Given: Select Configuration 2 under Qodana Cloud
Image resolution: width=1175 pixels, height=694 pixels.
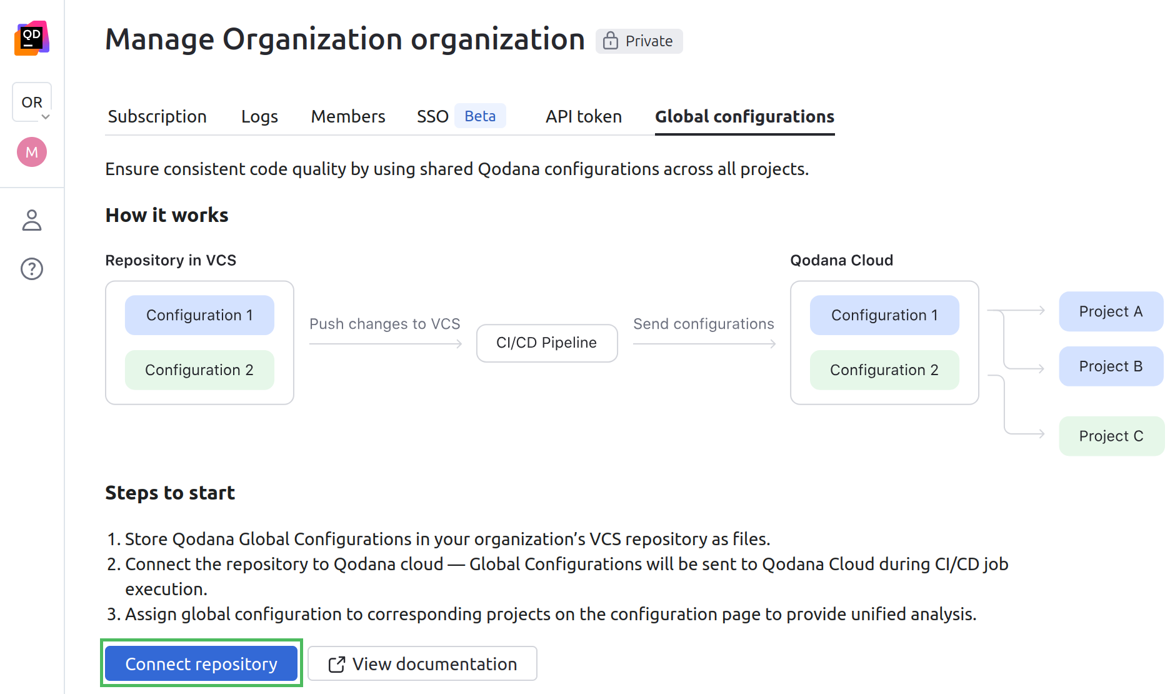Looking at the screenshot, I should pyautogui.click(x=884, y=370).
